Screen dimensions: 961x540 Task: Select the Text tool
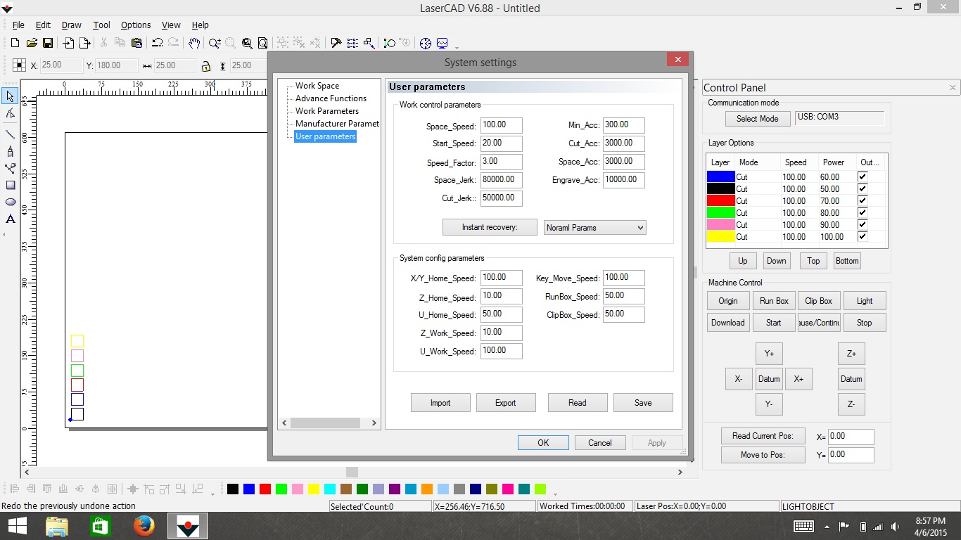[10, 219]
